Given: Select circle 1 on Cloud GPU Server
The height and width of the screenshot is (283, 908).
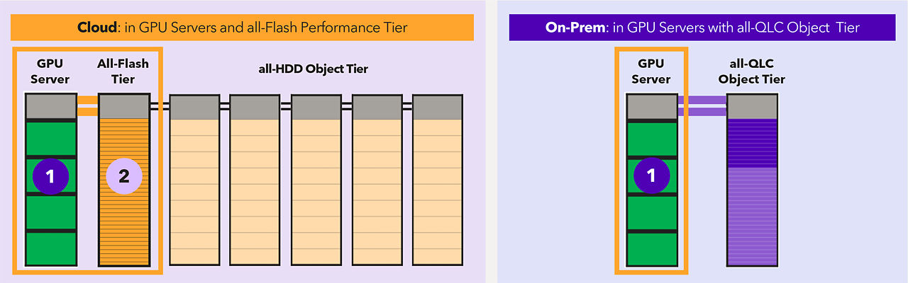Looking at the screenshot, I should tap(50, 176).
